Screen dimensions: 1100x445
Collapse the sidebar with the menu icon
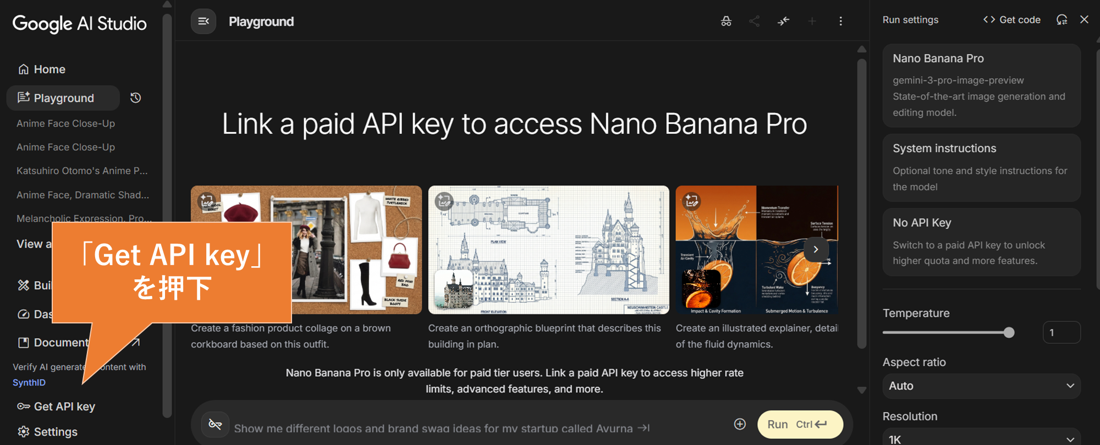tap(204, 21)
